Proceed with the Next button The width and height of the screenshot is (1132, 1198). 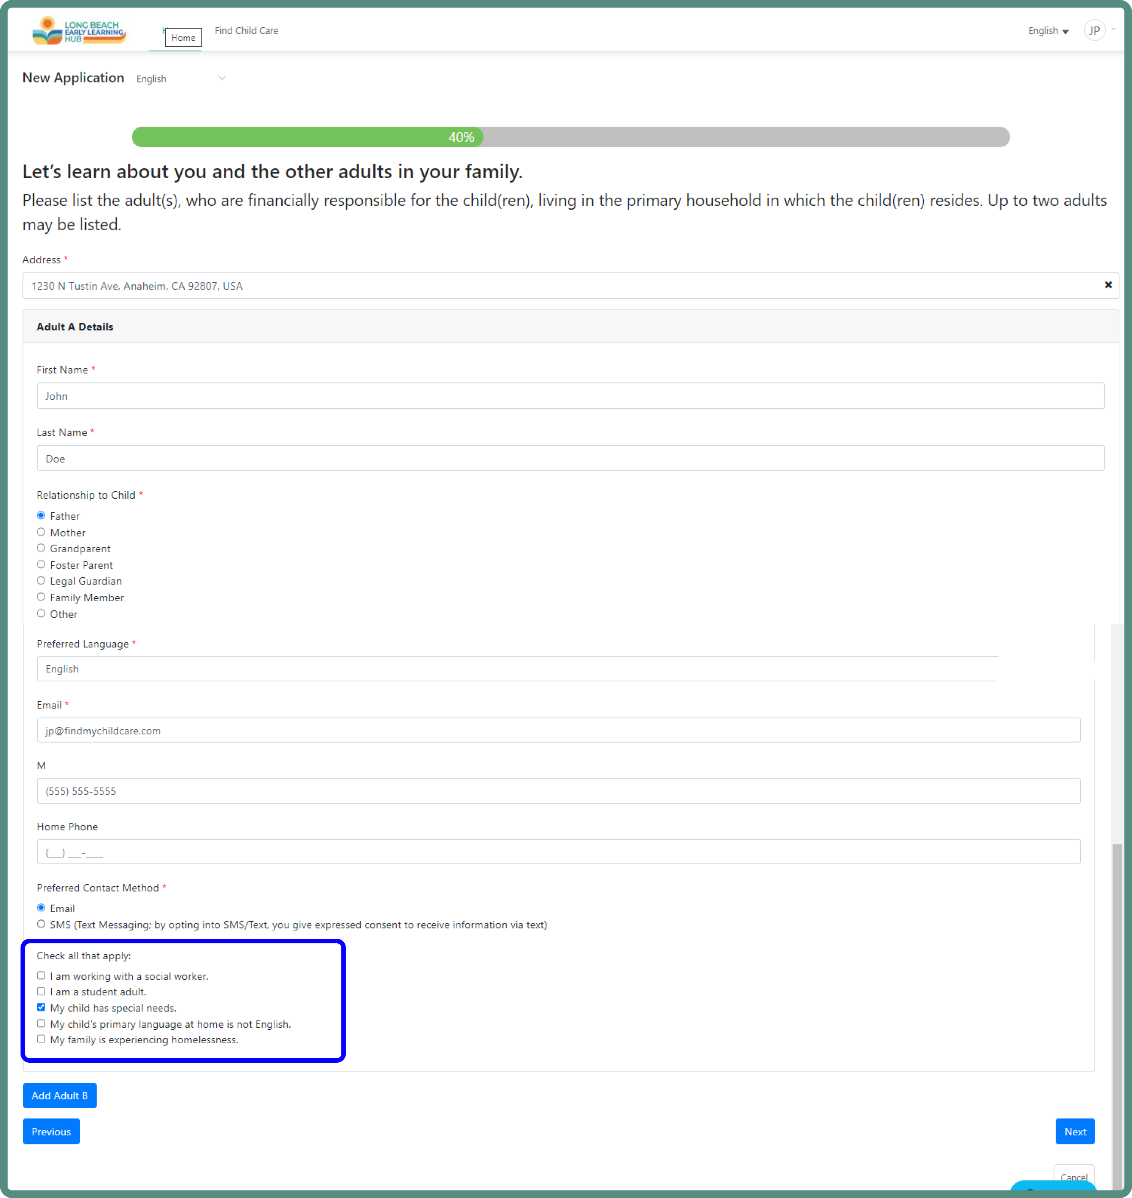pyautogui.click(x=1075, y=1131)
